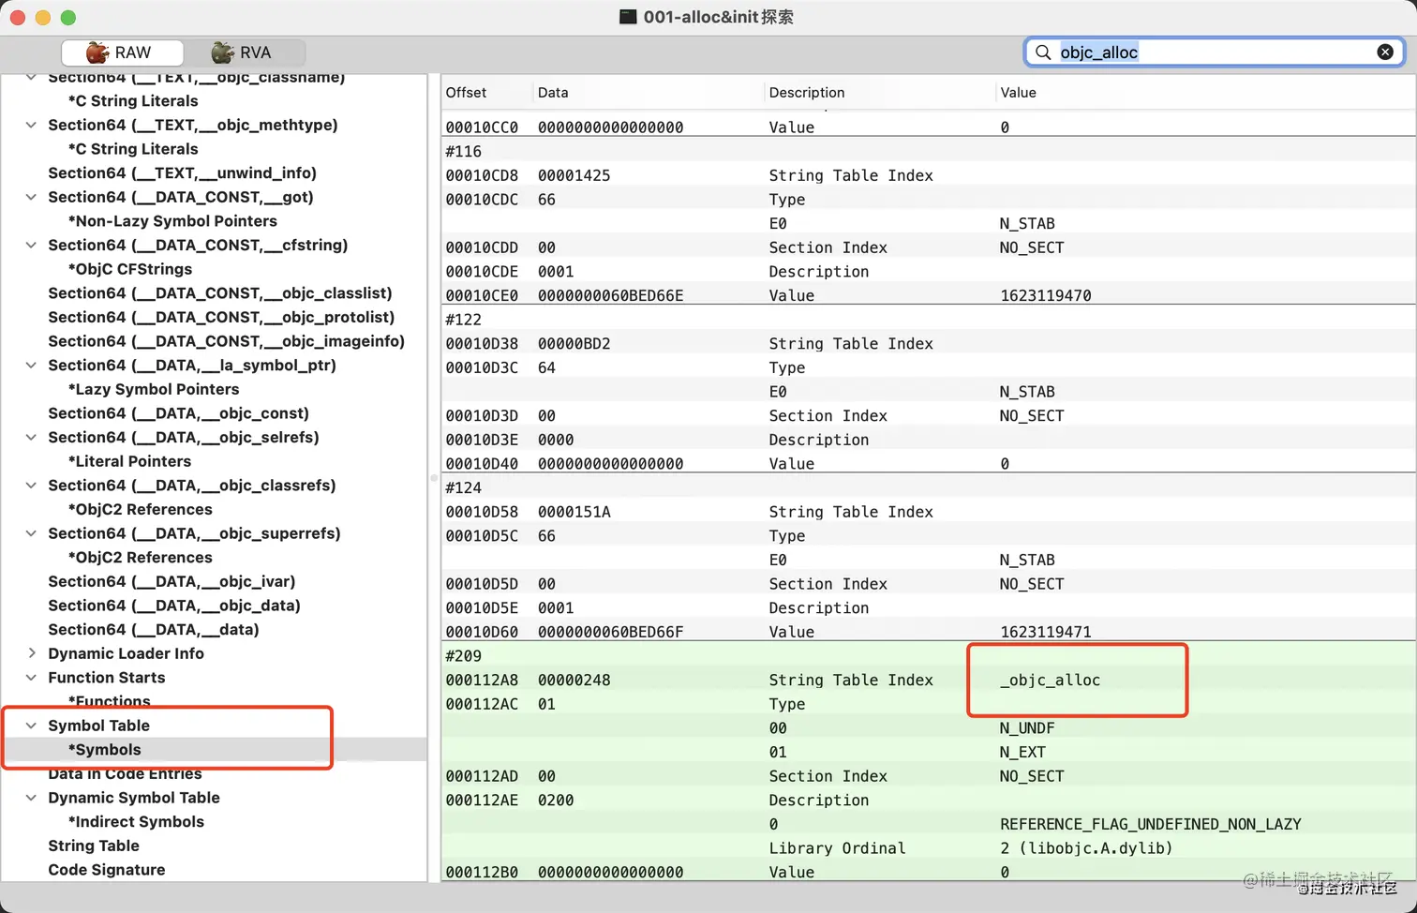Expand the Dynamic Loader Info node
This screenshot has height=913, width=1417.
[x=31, y=653]
